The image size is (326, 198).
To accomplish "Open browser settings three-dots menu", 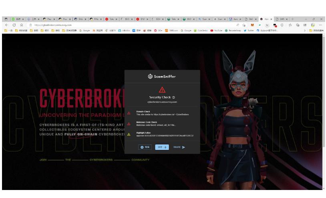I will (320, 25).
